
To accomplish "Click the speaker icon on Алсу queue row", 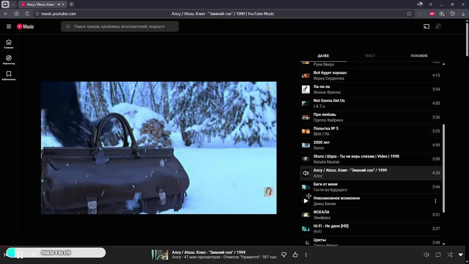I will tap(306, 173).
